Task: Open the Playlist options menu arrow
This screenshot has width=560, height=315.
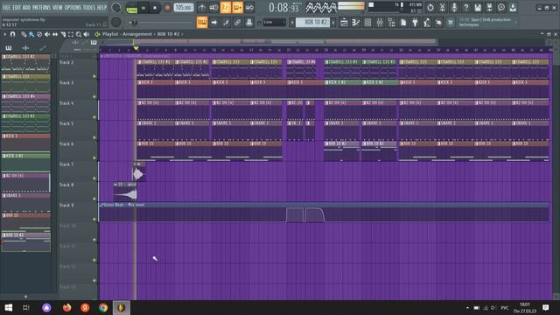Action: pos(5,34)
